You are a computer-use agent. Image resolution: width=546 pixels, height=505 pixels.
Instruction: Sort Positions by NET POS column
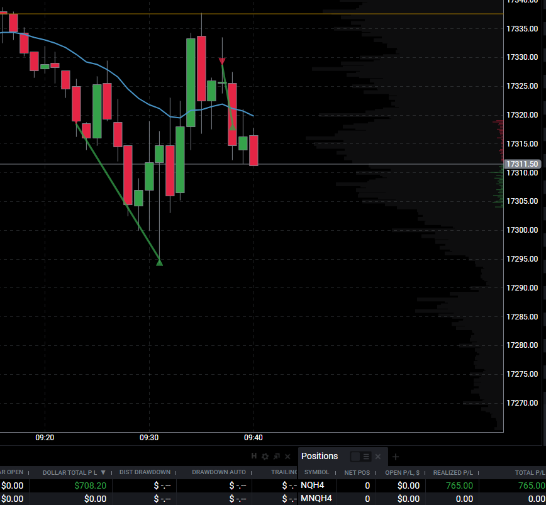coord(357,472)
